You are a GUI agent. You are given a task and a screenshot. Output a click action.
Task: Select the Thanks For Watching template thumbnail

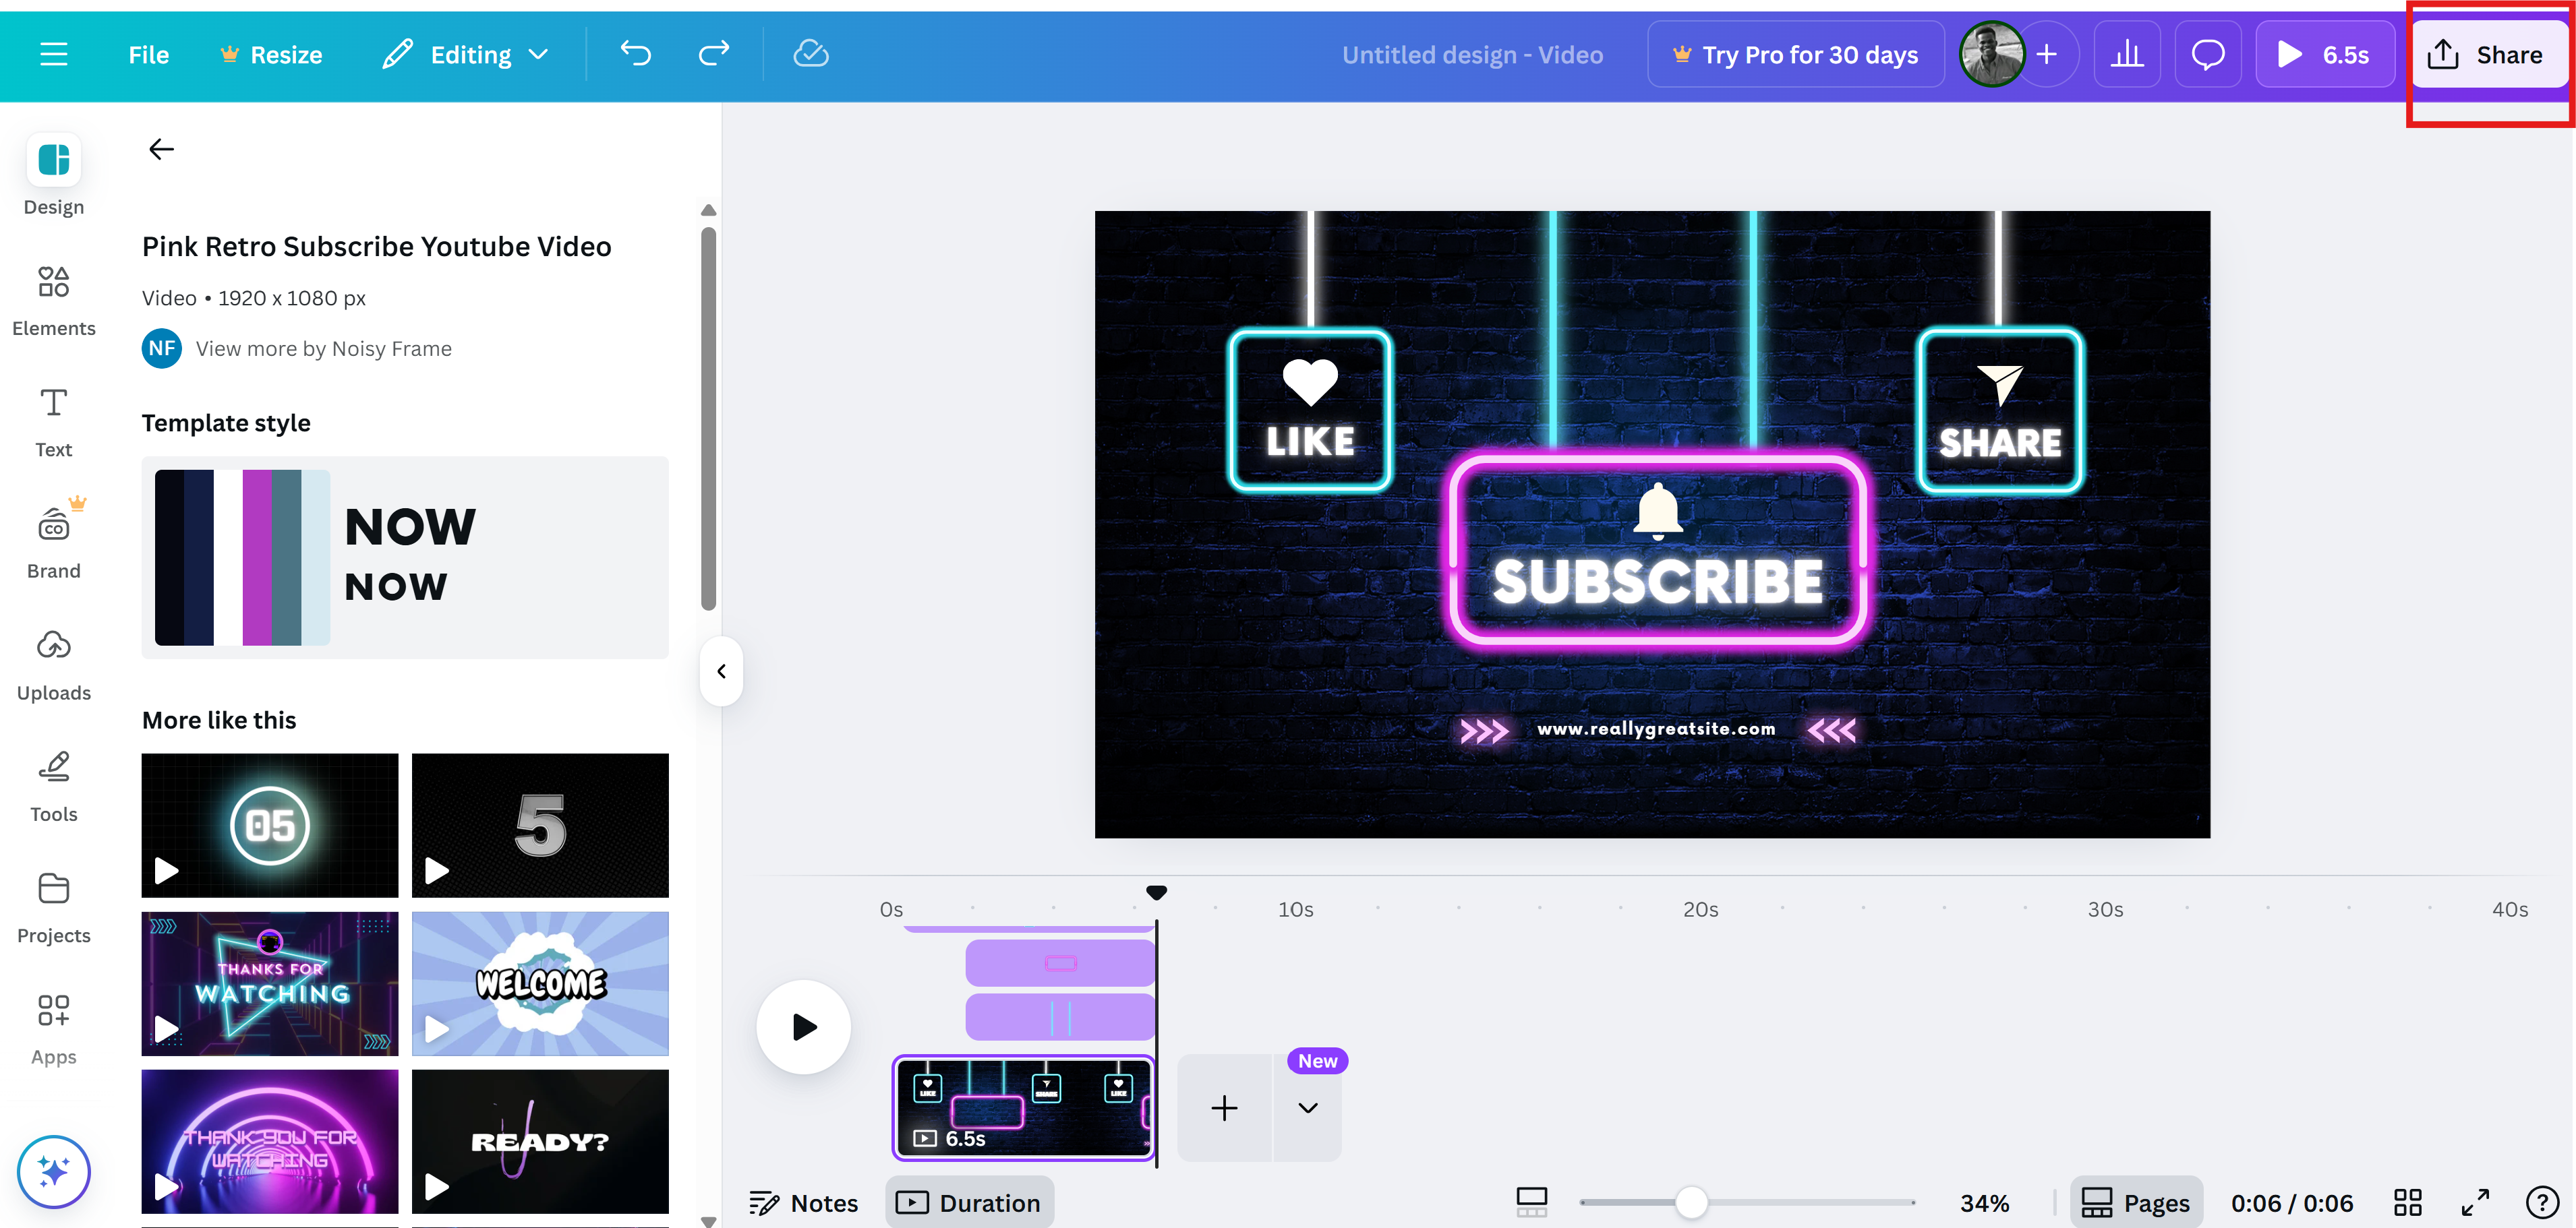pyautogui.click(x=269, y=983)
